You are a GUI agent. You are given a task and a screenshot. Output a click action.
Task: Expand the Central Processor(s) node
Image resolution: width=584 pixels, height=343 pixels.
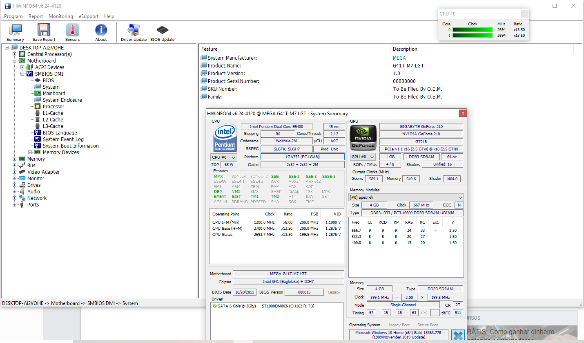coord(15,54)
